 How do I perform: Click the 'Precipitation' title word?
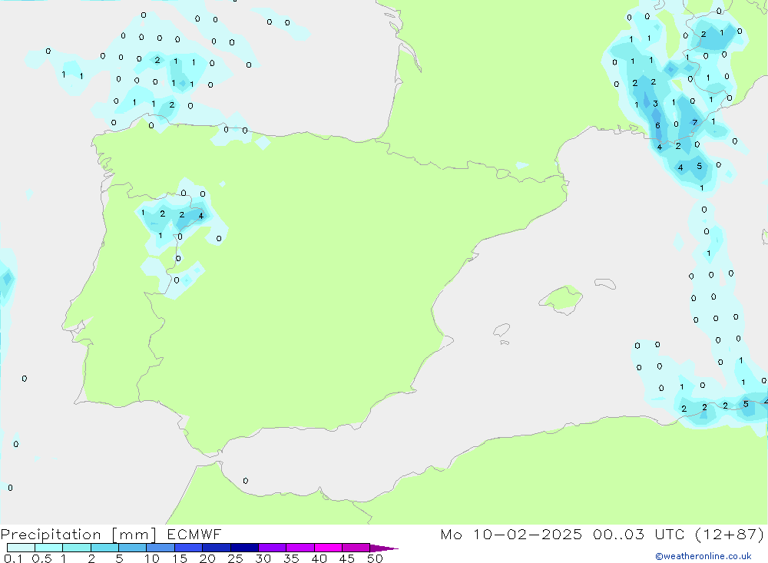(51, 535)
